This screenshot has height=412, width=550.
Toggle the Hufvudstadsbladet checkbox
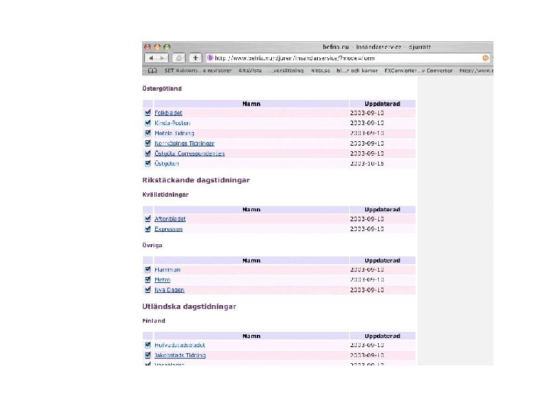click(x=147, y=345)
